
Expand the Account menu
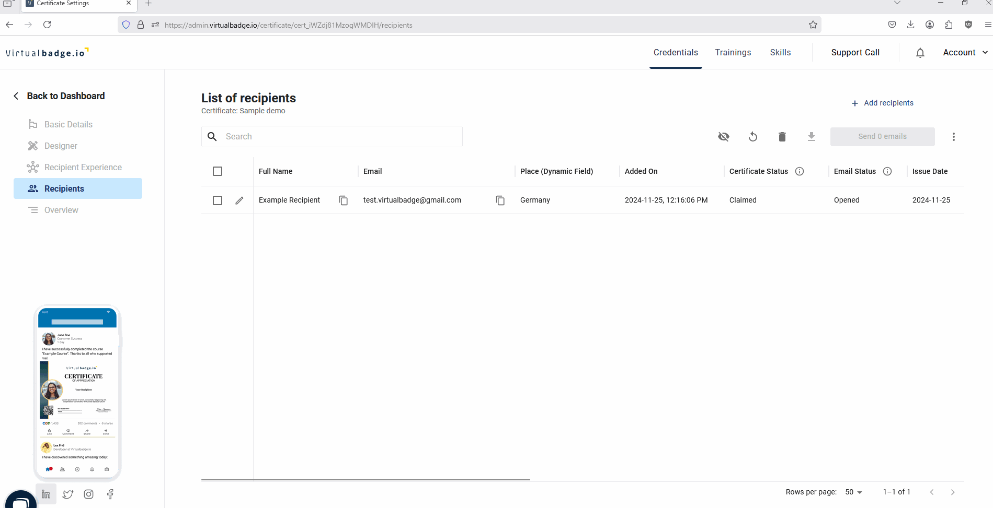[x=965, y=52]
